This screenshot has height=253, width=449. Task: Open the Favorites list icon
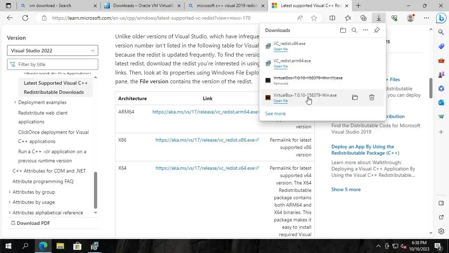[x=348, y=18]
